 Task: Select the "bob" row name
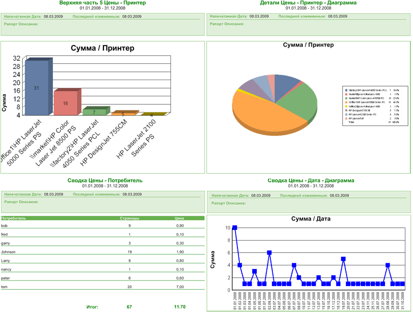[4, 226]
